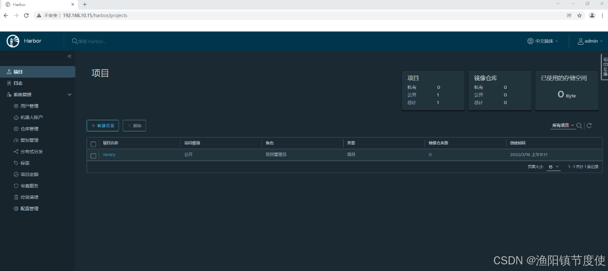Click the 角色 column header
This screenshot has height=271, width=608.
pos(269,143)
